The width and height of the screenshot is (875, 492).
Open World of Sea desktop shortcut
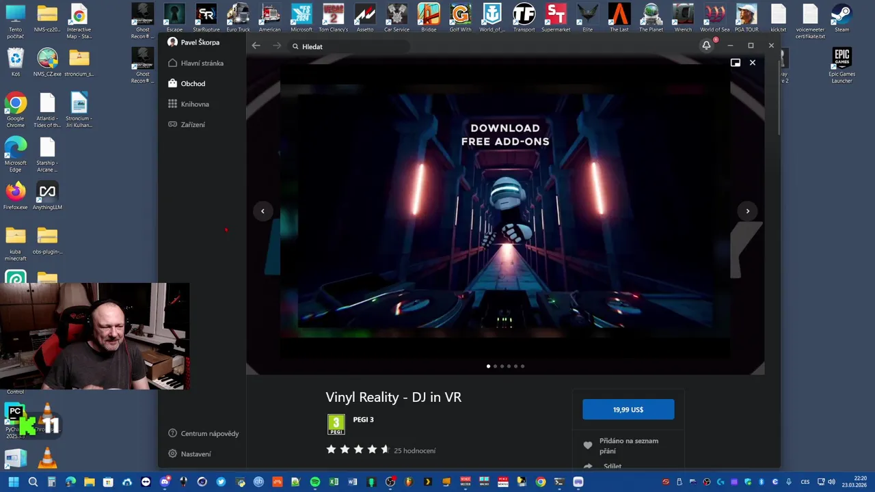coord(715,18)
